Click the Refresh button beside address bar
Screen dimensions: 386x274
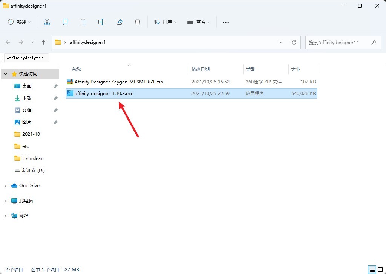point(294,42)
